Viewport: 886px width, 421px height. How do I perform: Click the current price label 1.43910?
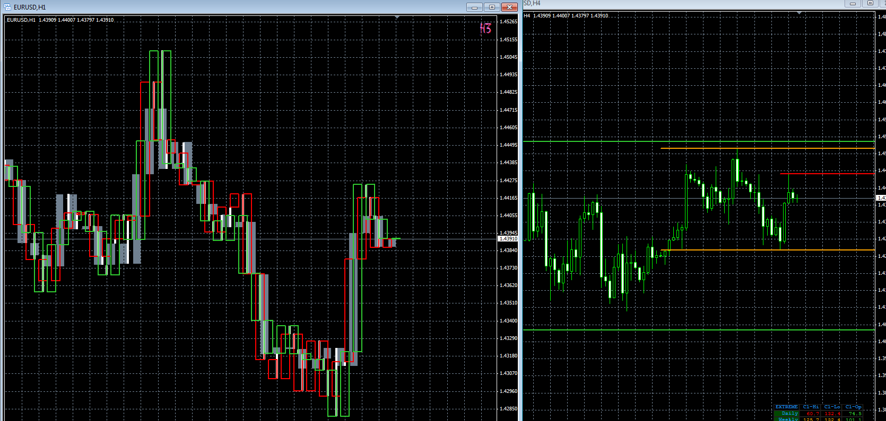click(x=508, y=239)
